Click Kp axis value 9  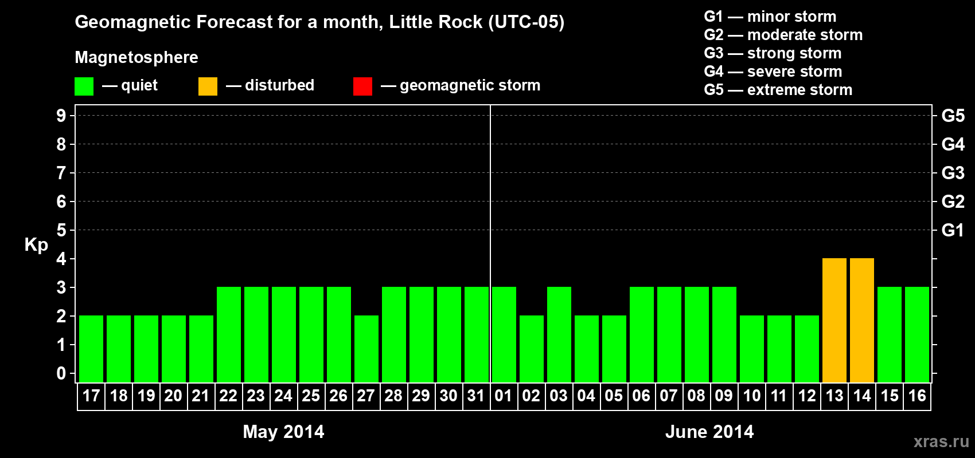(x=61, y=116)
